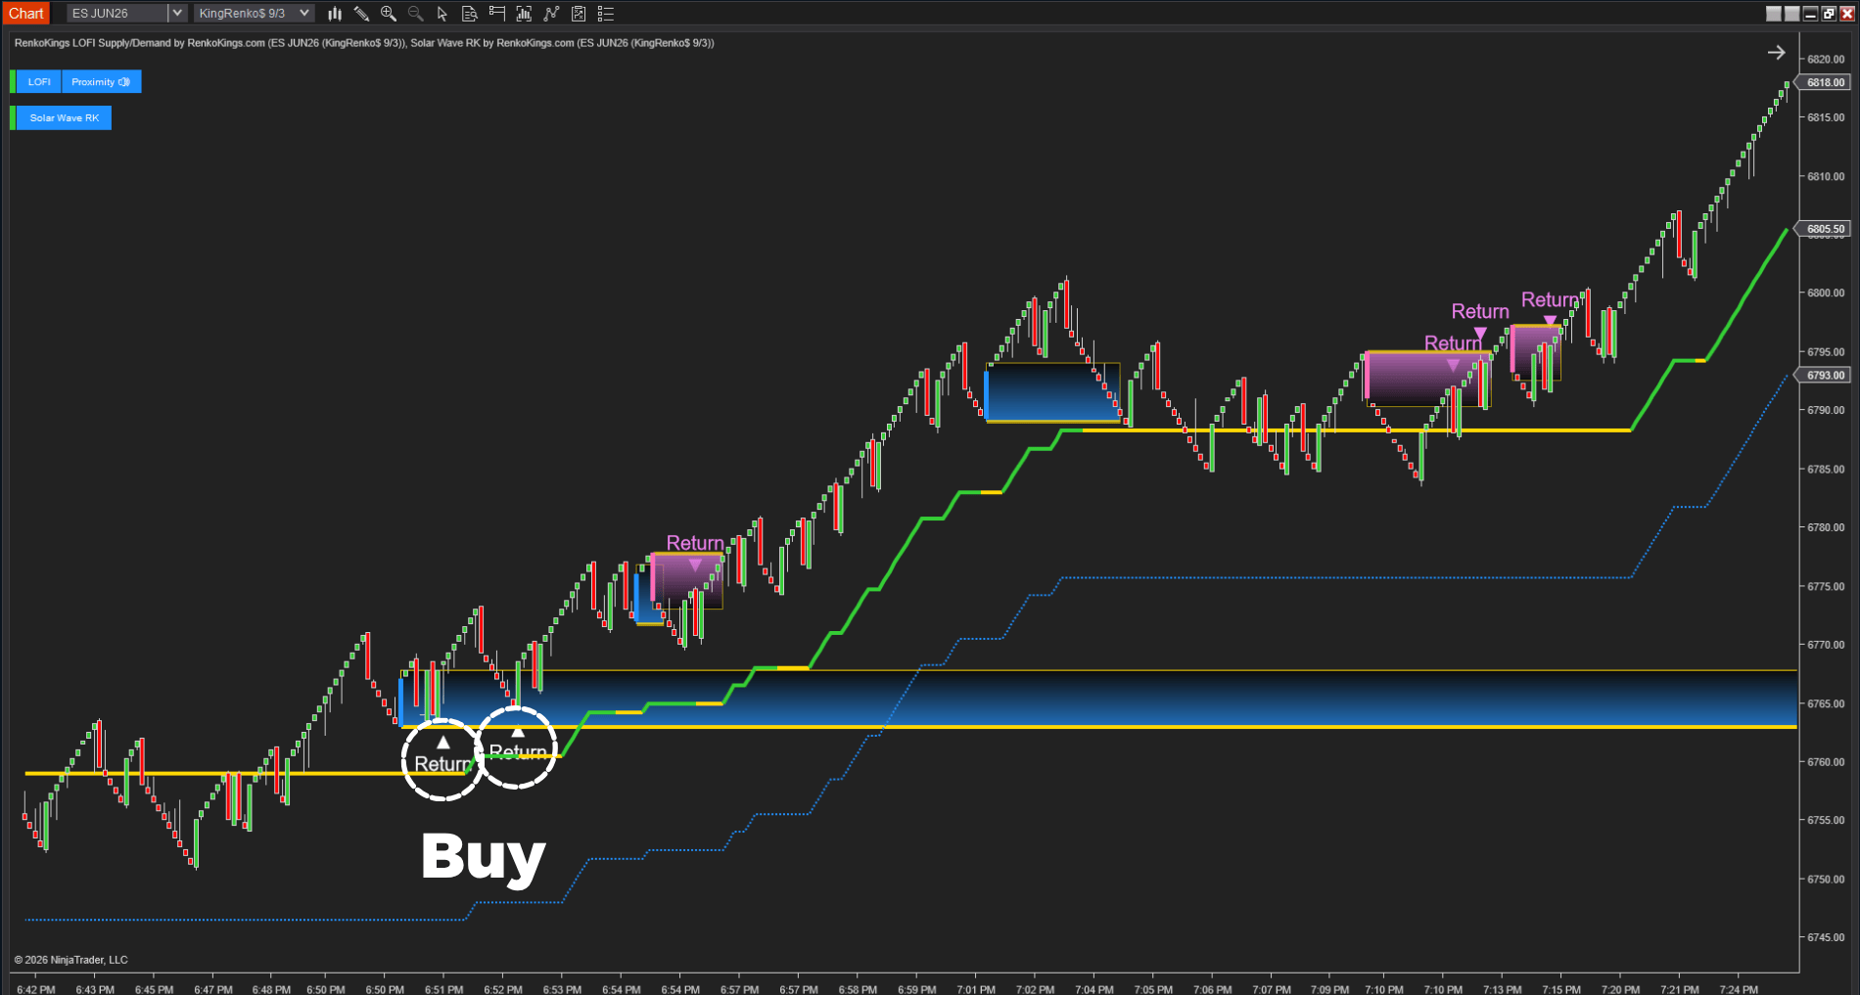Click the zoom in magnifier
The height and width of the screenshot is (995, 1860).
(x=389, y=14)
